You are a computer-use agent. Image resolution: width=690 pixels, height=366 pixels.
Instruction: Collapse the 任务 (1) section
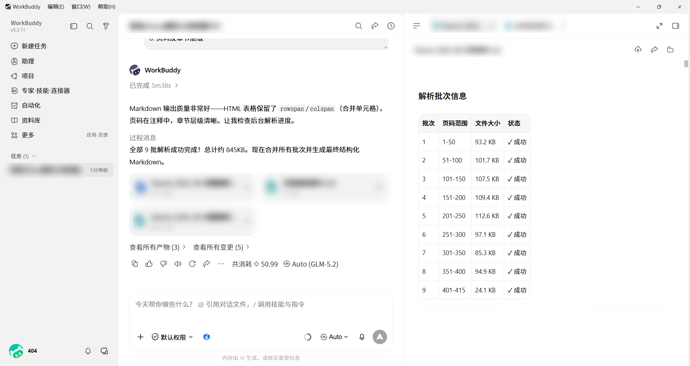coord(23,156)
